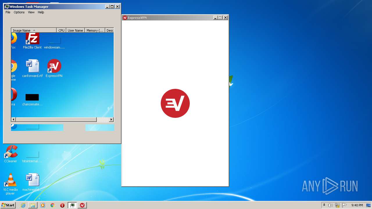Close the ExpressVPN window
372x209 pixels.
point(225,18)
